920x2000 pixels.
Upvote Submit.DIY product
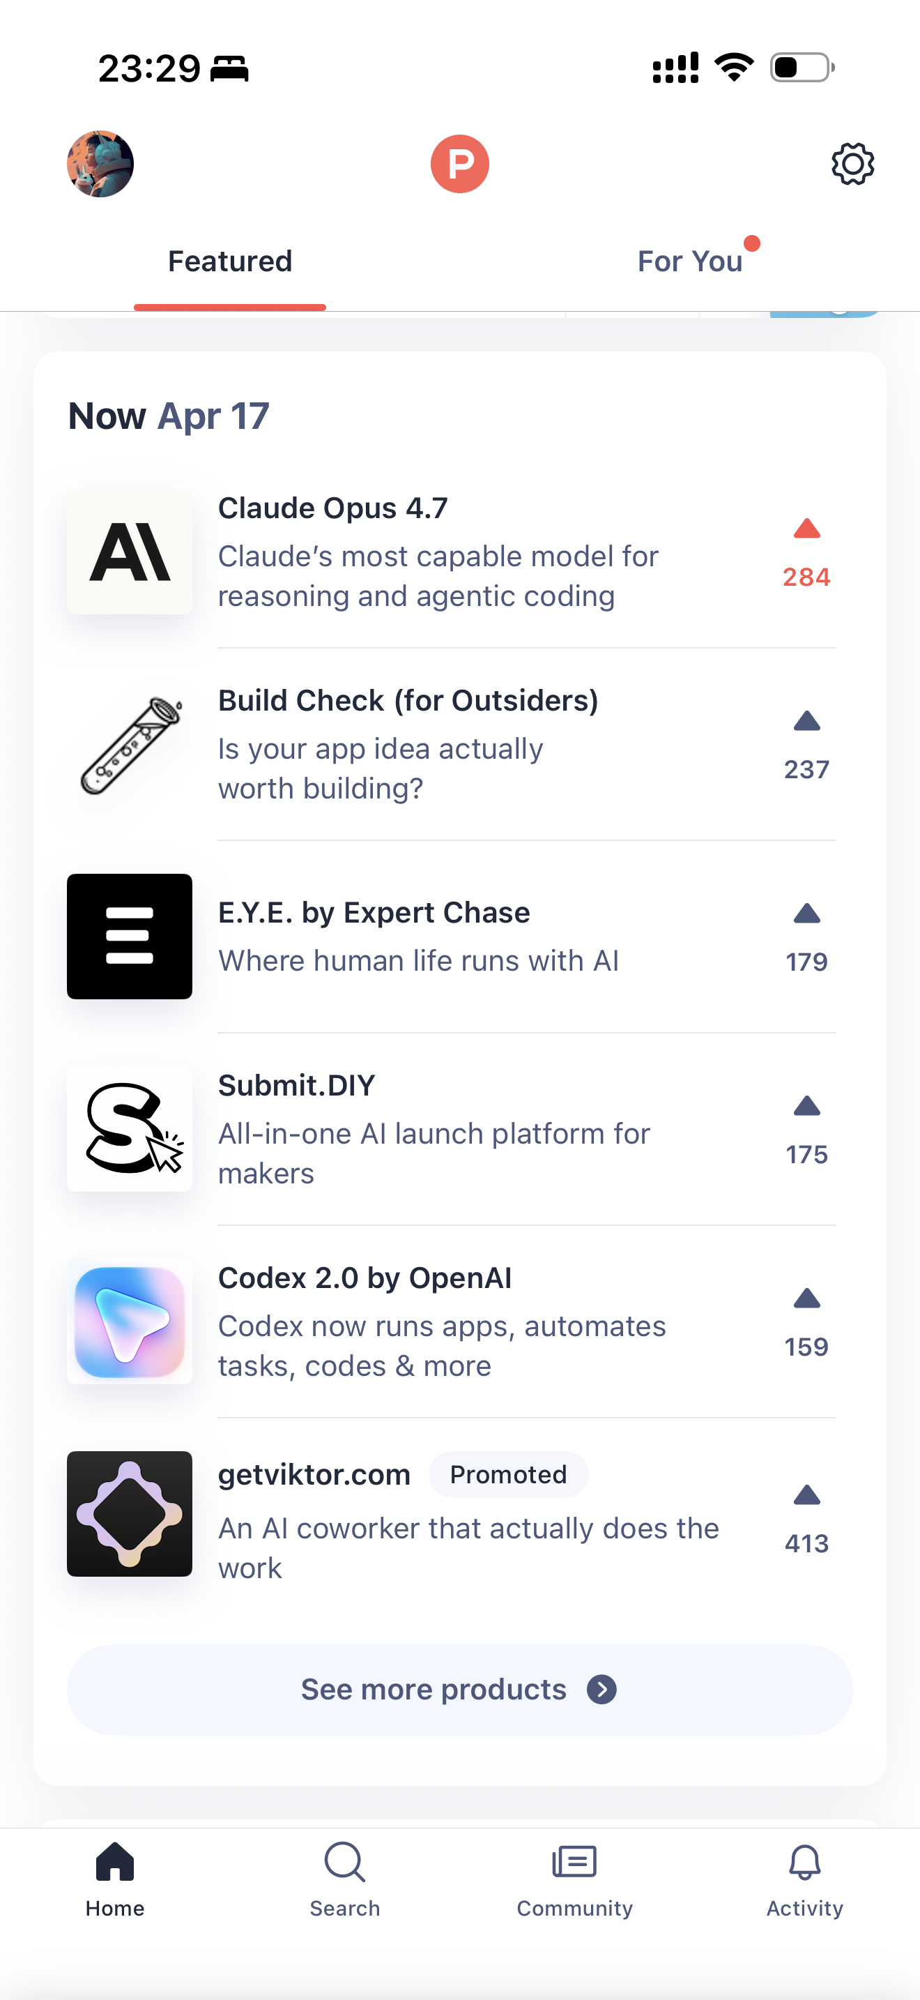click(x=806, y=1130)
